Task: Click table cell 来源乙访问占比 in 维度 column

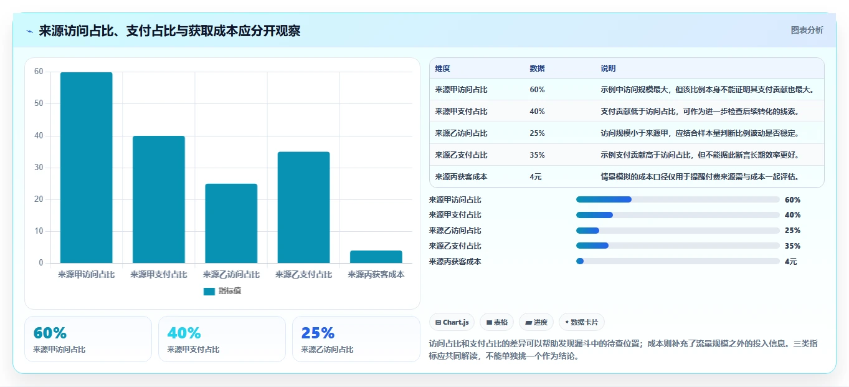Action: tap(461, 133)
